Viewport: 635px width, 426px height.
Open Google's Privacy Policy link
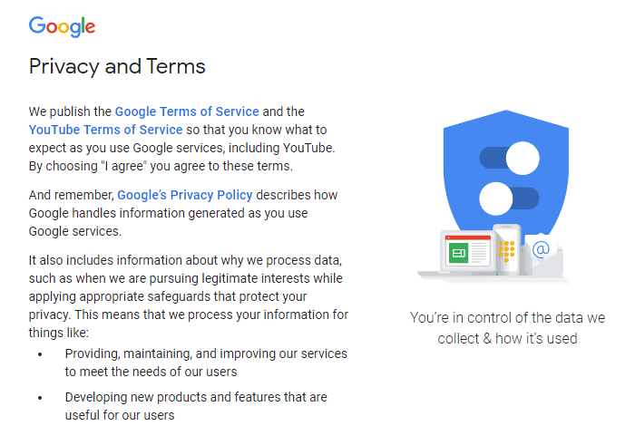click(185, 195)
